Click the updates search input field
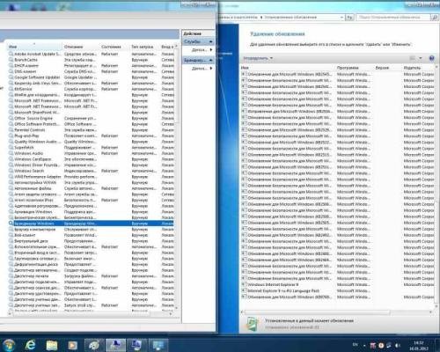The height and width of the screenshot is (352, 440). tap(393, 18)
